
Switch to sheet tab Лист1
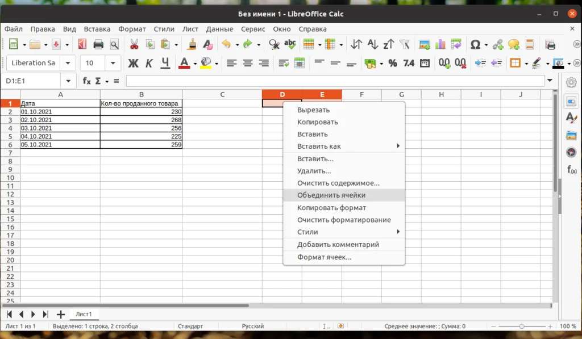(84, 313)
